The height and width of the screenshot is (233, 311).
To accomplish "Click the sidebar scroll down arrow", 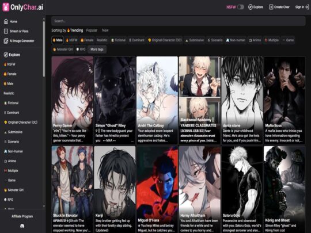I will click(x=44, y=207).
